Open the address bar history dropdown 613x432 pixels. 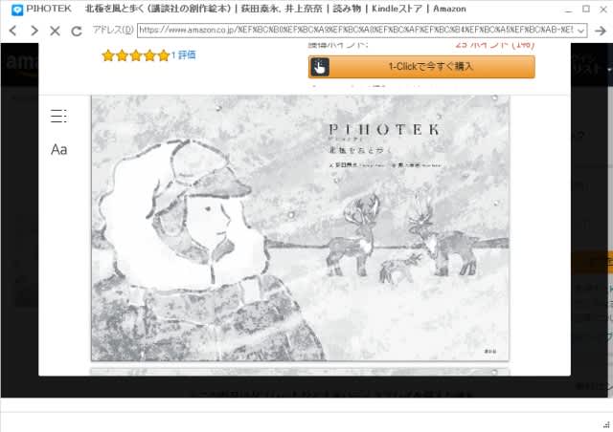(x=581, y=31)
